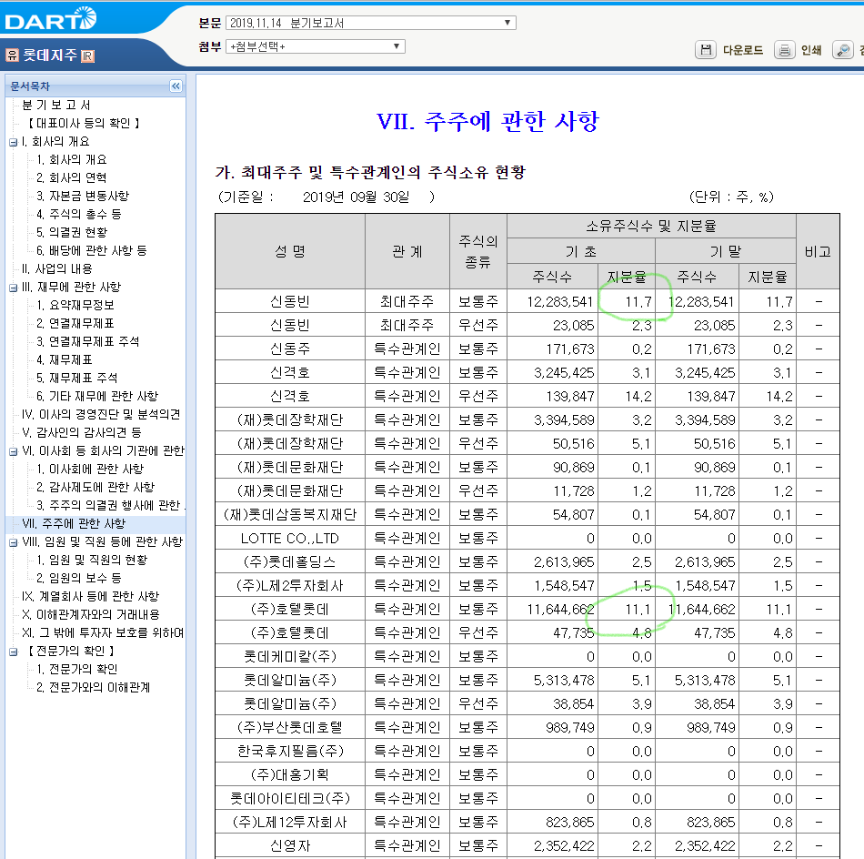Open 대표이사 등의 확인 section
This screenshot has width=864, height=859.
83,123
